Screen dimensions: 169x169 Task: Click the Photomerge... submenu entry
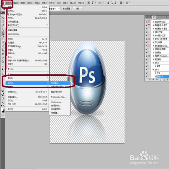pos(56,102)
